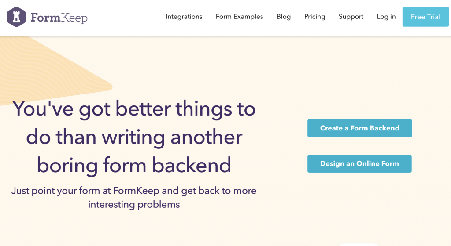Screen dimensions: 451x246
Task: Open the Integrations nav item
Action: coord(184,17)
